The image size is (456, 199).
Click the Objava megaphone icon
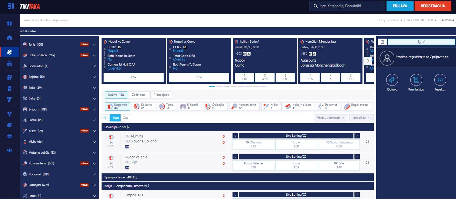pyautogui.click(x=392, y=80)
